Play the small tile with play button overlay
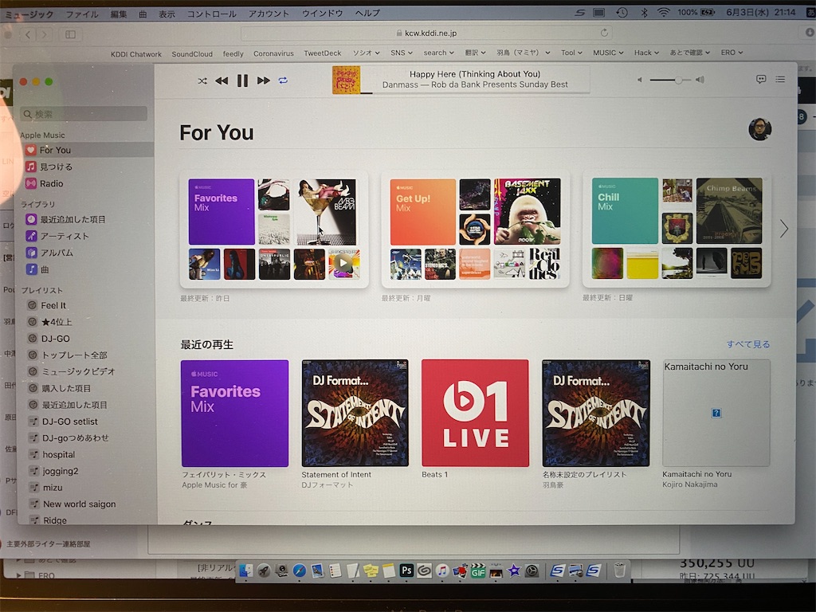Image resolution: width=816 pixels, height=612 pixels. click(x=343, y=263)
